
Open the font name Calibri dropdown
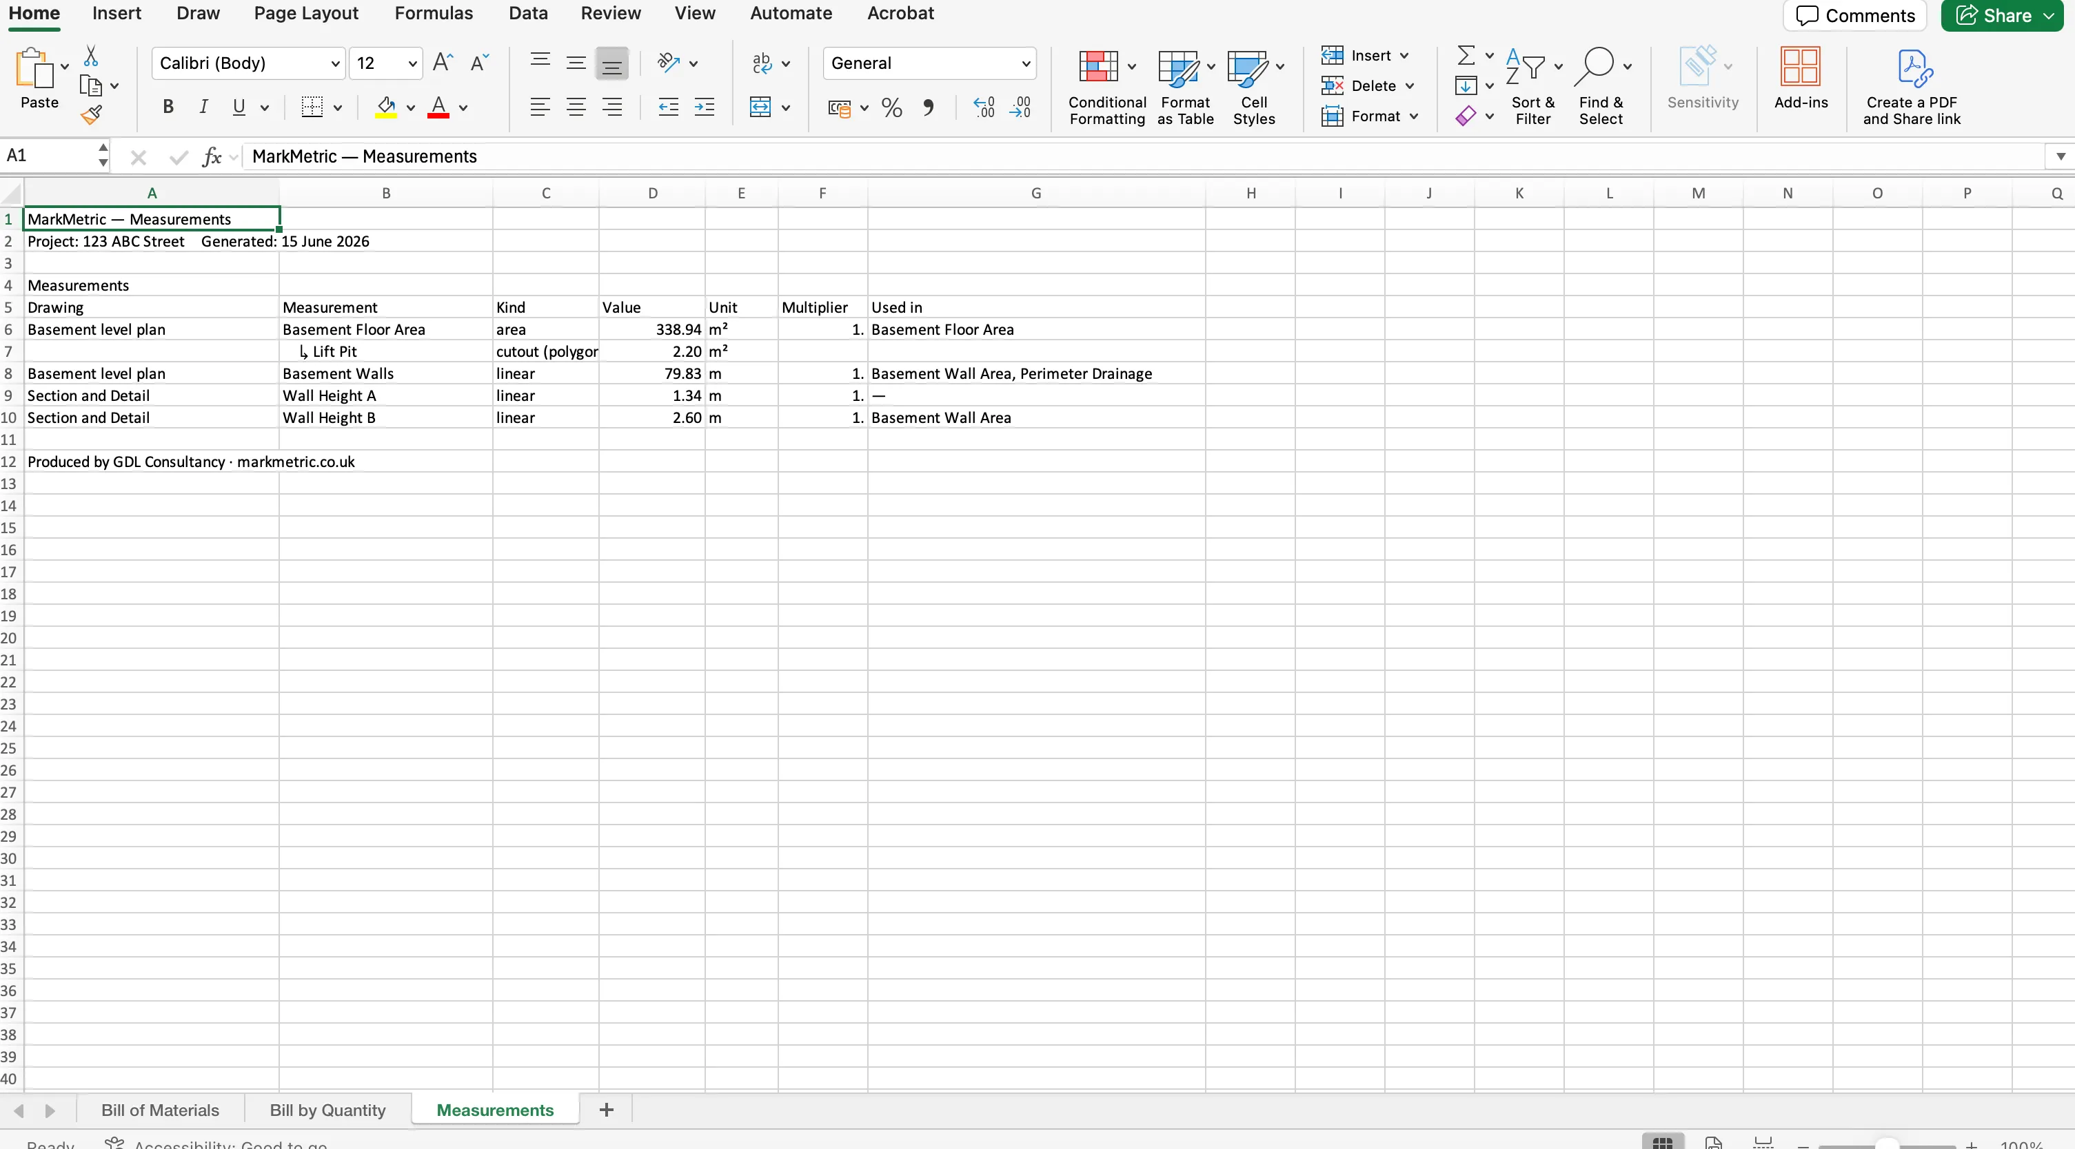(336, 63)
